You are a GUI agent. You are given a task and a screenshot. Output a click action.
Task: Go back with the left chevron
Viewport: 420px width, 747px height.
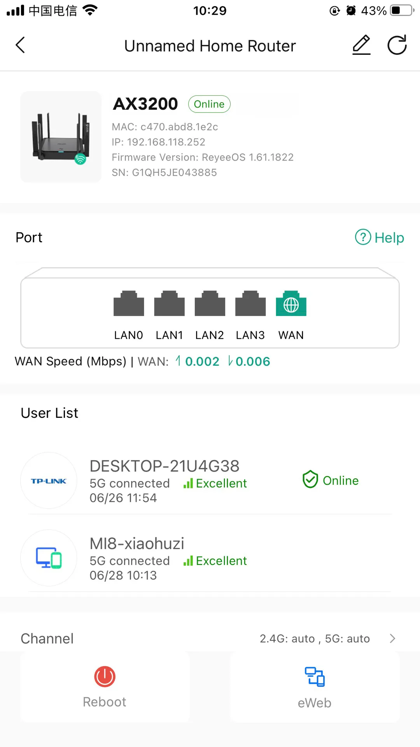tap(20, 45)
